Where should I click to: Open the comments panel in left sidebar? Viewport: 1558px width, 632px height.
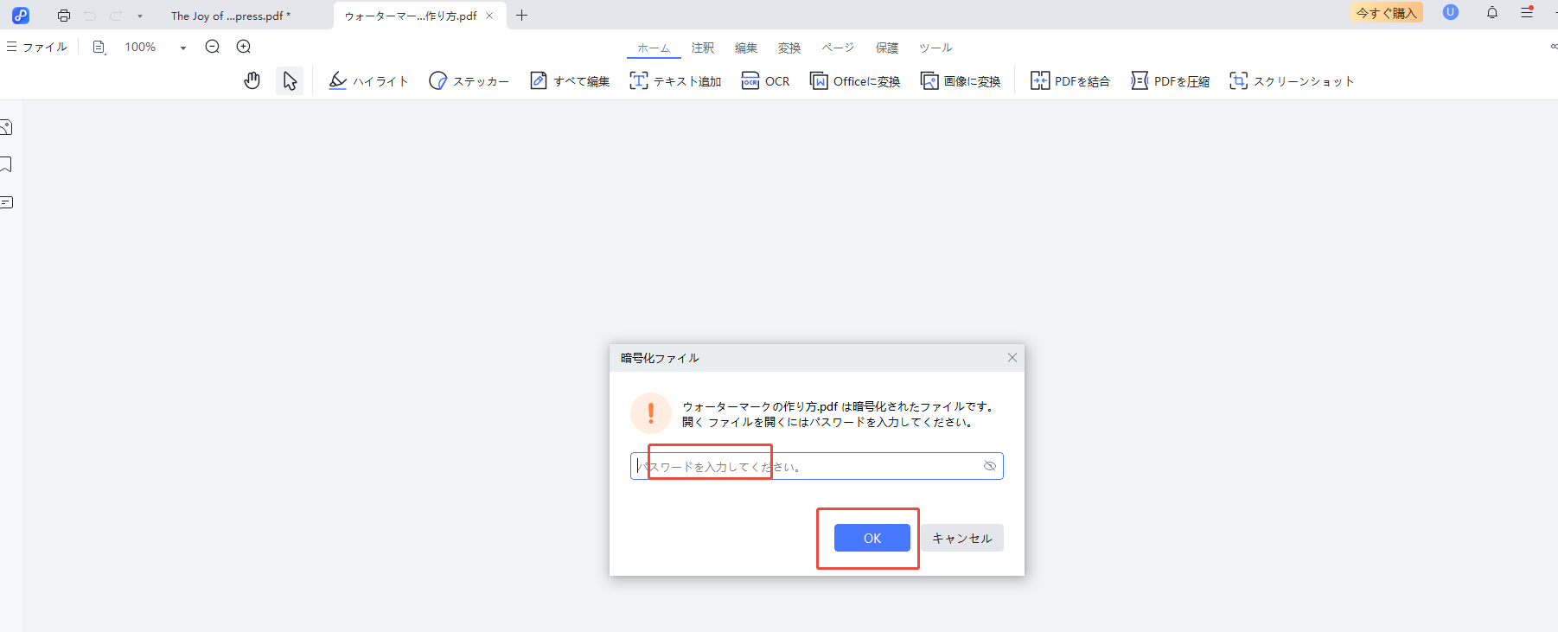[x=6, y=202]
